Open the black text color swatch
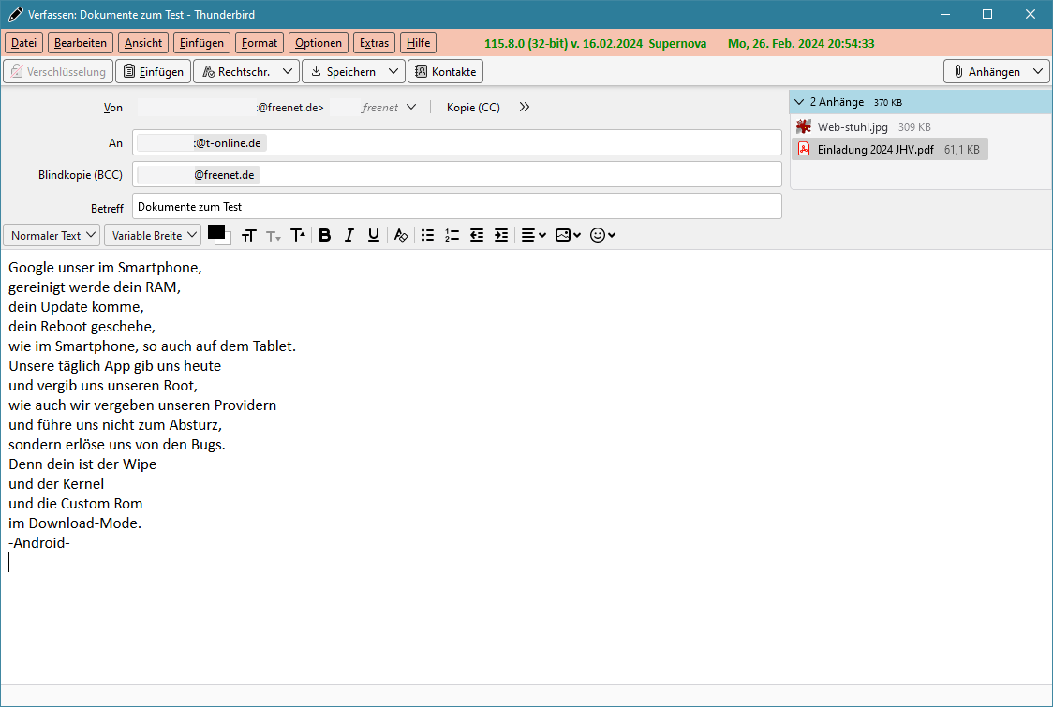This screenshot has width=1053, height=707. (215, 231)
